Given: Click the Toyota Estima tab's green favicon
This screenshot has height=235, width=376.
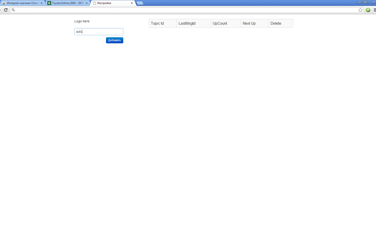Looking at the screenshot, I should (x=49, y=3).
